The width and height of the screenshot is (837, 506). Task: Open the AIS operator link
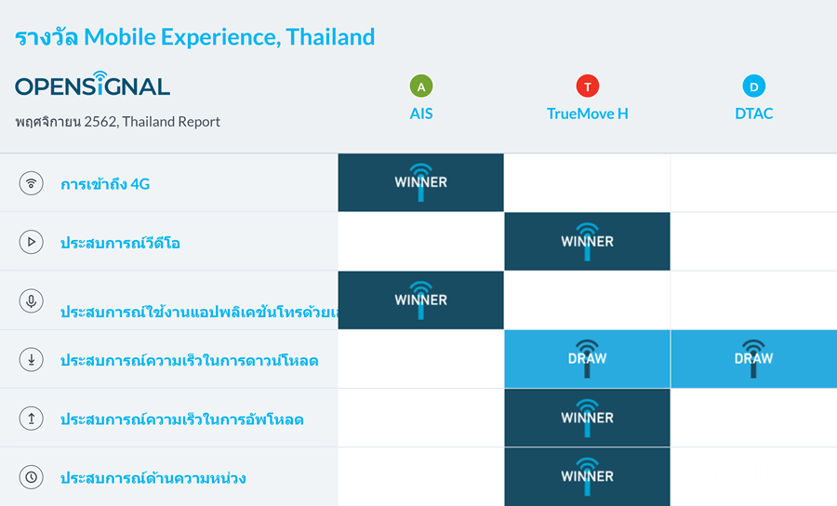[x=421, y=114]
